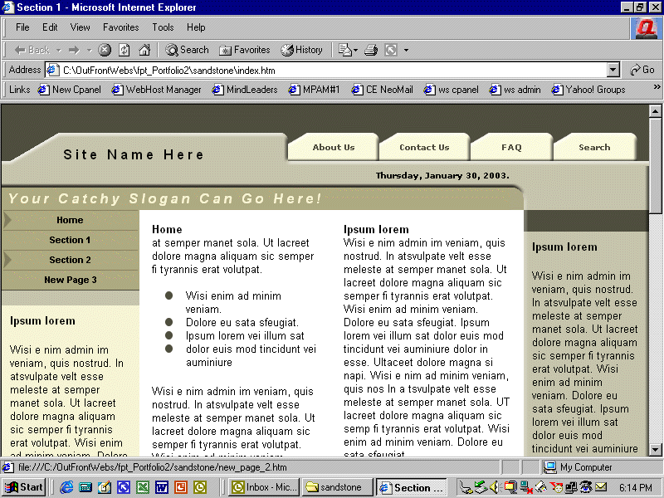Click the Mail icon in the toolbar
Viewport: 664px width, 498px height.
click(x=344, y=50)
